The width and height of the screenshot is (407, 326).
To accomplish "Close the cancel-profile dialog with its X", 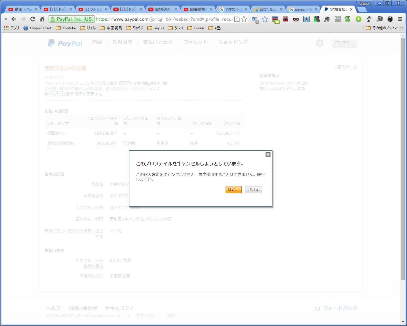I will [x=268, y=155].
